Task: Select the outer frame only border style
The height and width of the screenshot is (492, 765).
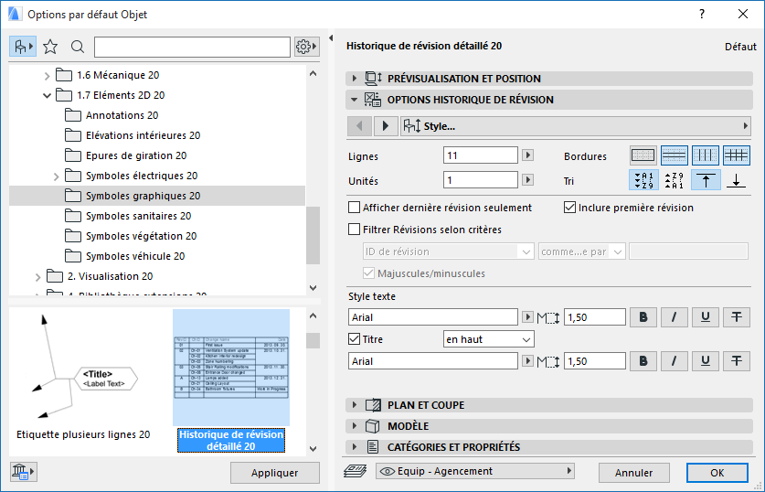Action: (643, 155)
